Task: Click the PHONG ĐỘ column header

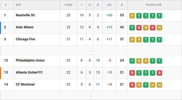Action: pyautogui.click(x=154, y=5)
